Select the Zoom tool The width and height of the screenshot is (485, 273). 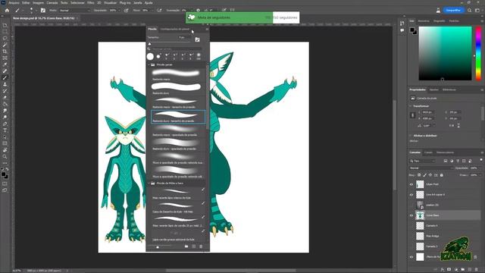(x=5, y=157)
